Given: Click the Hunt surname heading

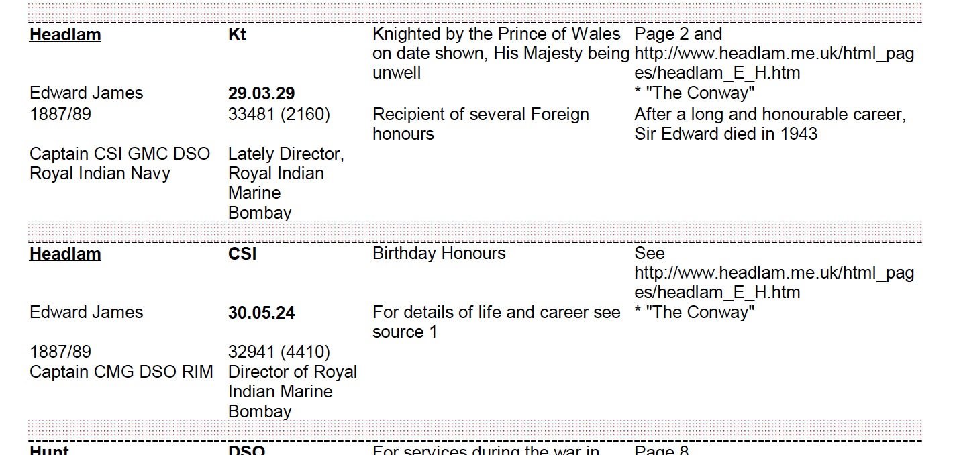Looking at the screenshot, I should [x=49, y=450].
